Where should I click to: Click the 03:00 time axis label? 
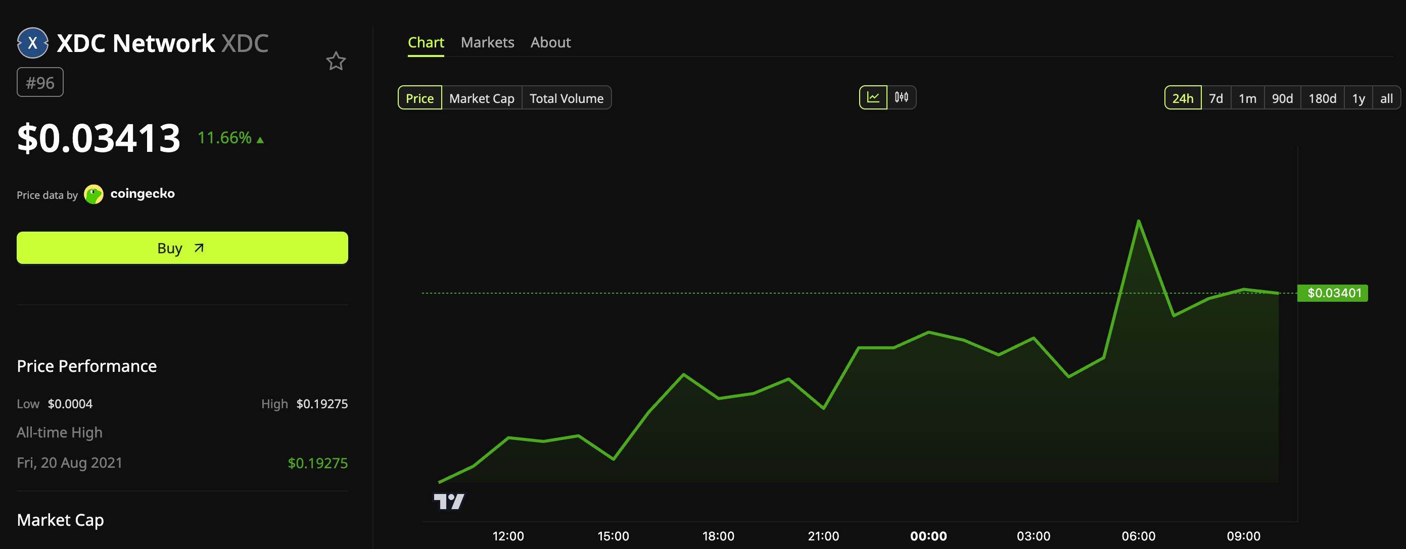point(1033,536)
